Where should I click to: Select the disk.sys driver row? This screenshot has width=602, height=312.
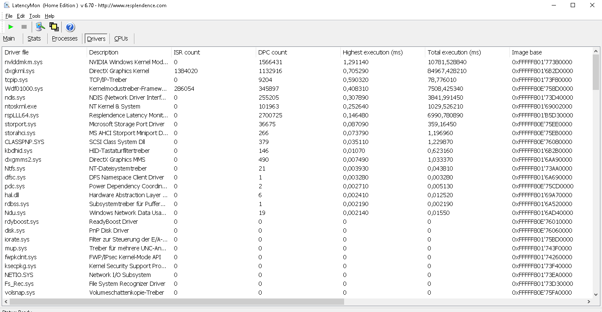pyautogui.click(x=297, y=231)
